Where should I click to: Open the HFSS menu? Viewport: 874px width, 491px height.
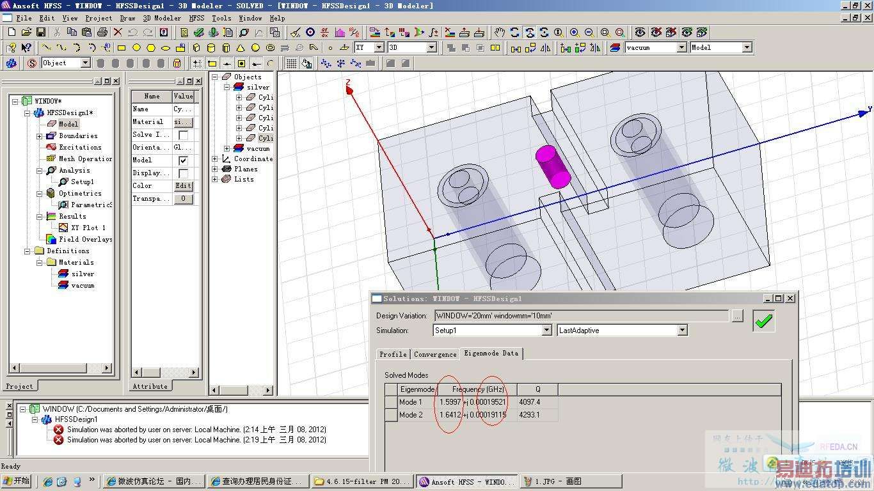[x=196, y=18]
